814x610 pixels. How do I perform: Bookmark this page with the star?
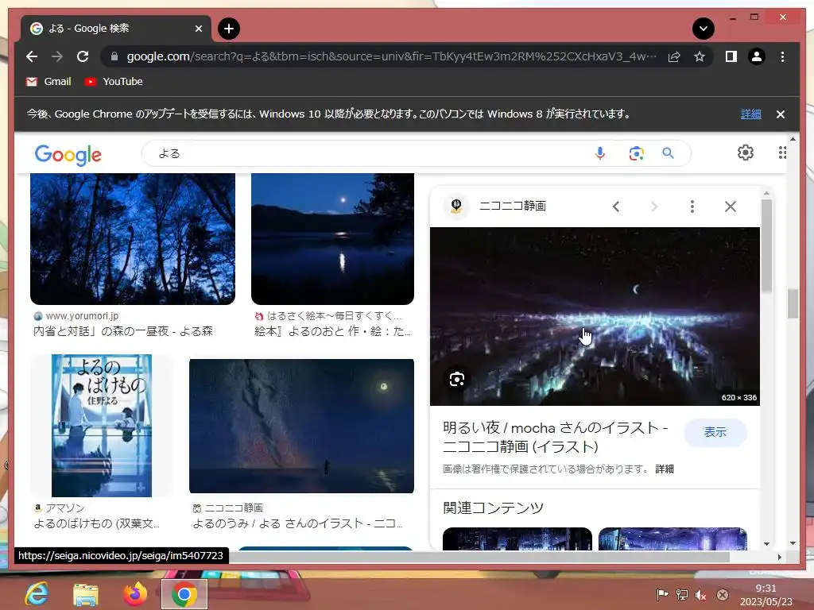[700, 56]
